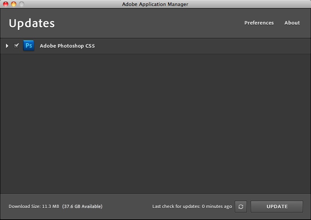Uncheck the Adobe Photoshop CS5 checkbox

(x=16, y=46)
